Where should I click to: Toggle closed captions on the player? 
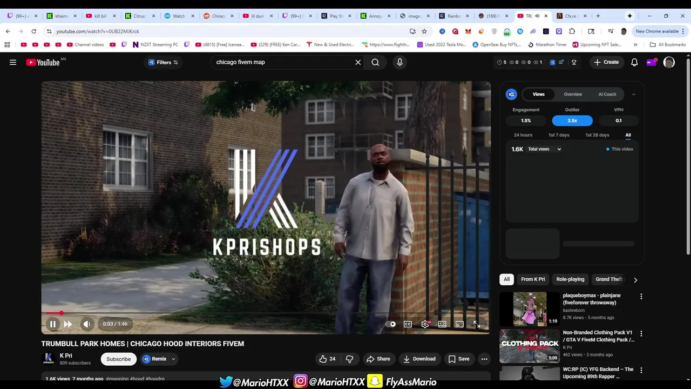[408, 324]
